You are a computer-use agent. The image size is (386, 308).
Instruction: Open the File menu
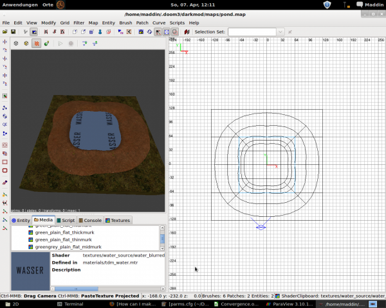(6, 23)
